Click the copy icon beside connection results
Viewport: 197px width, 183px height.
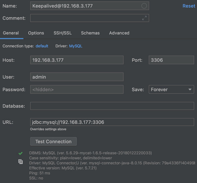20,162
